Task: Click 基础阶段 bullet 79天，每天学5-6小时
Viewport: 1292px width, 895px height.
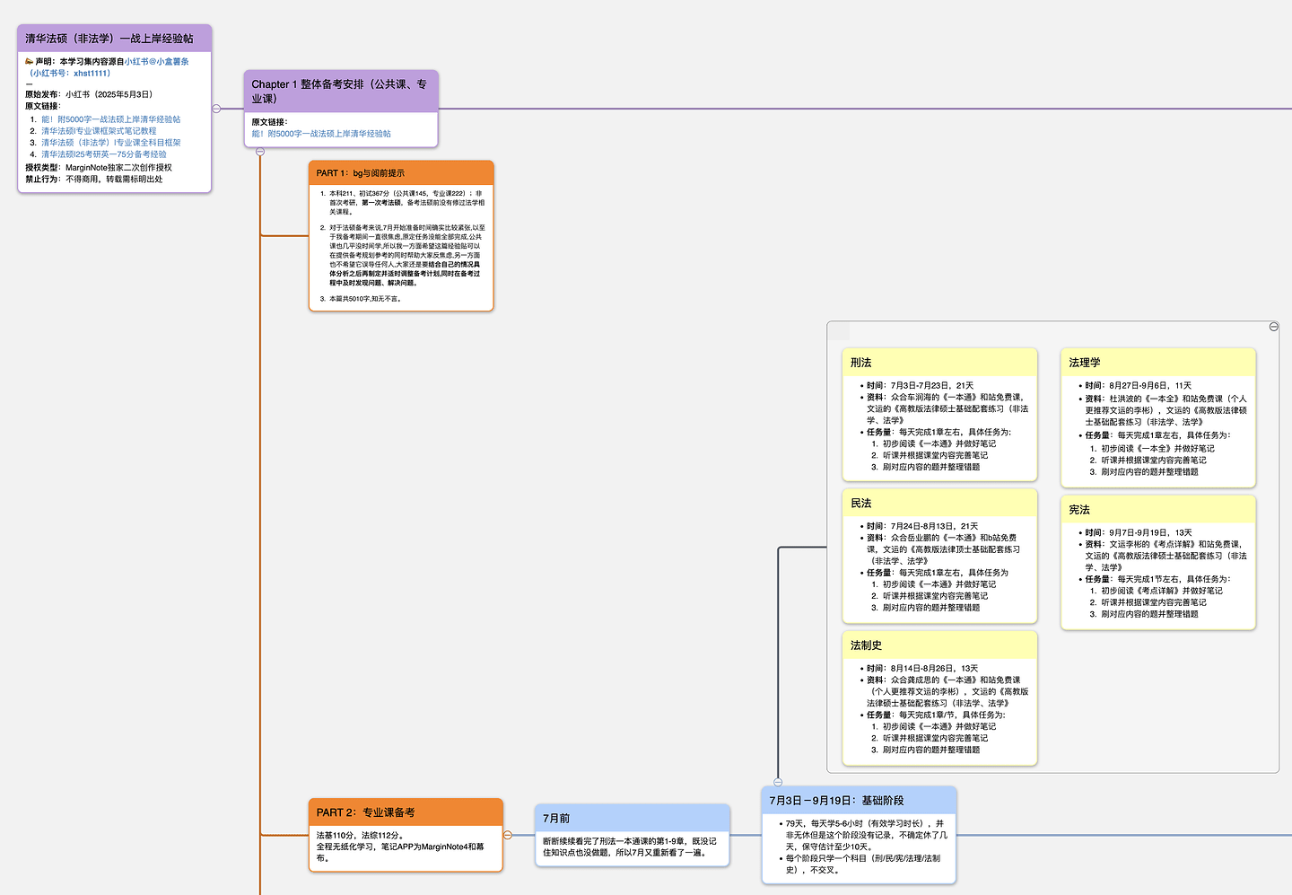Action: [x=866, y=835]
